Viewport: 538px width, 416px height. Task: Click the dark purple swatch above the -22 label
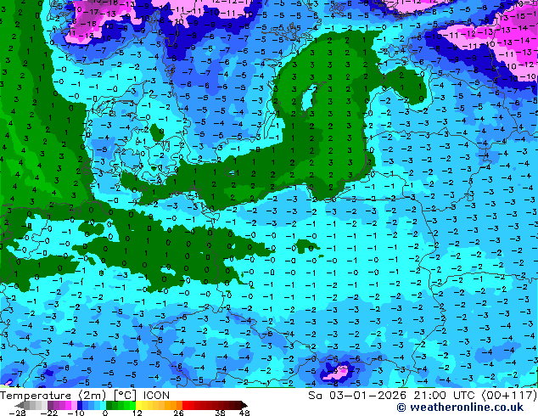pyautogui.click(x=50, y=405)
